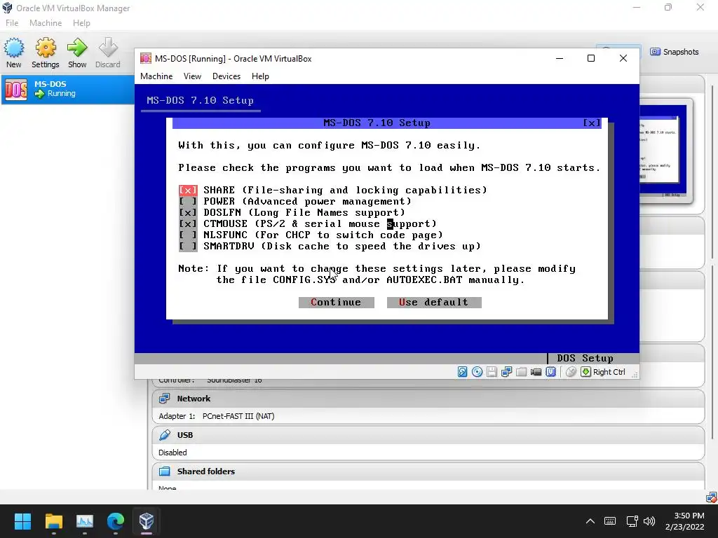Click the Network section header icon
The width and height of the screenshot is (718, 538).
[164, 399]
